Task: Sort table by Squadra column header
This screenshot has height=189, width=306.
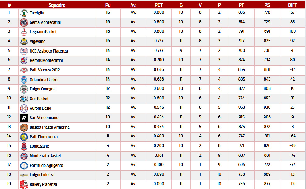Action: pyautogui.click(x=57, y=5)
